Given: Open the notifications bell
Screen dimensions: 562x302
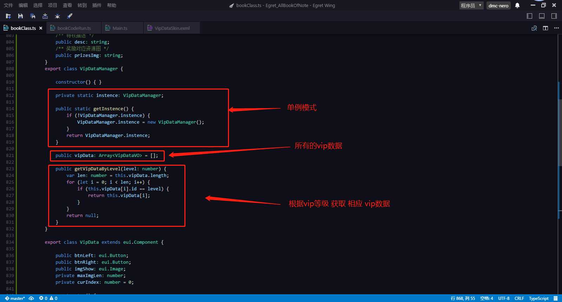Looking at the screenshot, I should tap(517, 5).
